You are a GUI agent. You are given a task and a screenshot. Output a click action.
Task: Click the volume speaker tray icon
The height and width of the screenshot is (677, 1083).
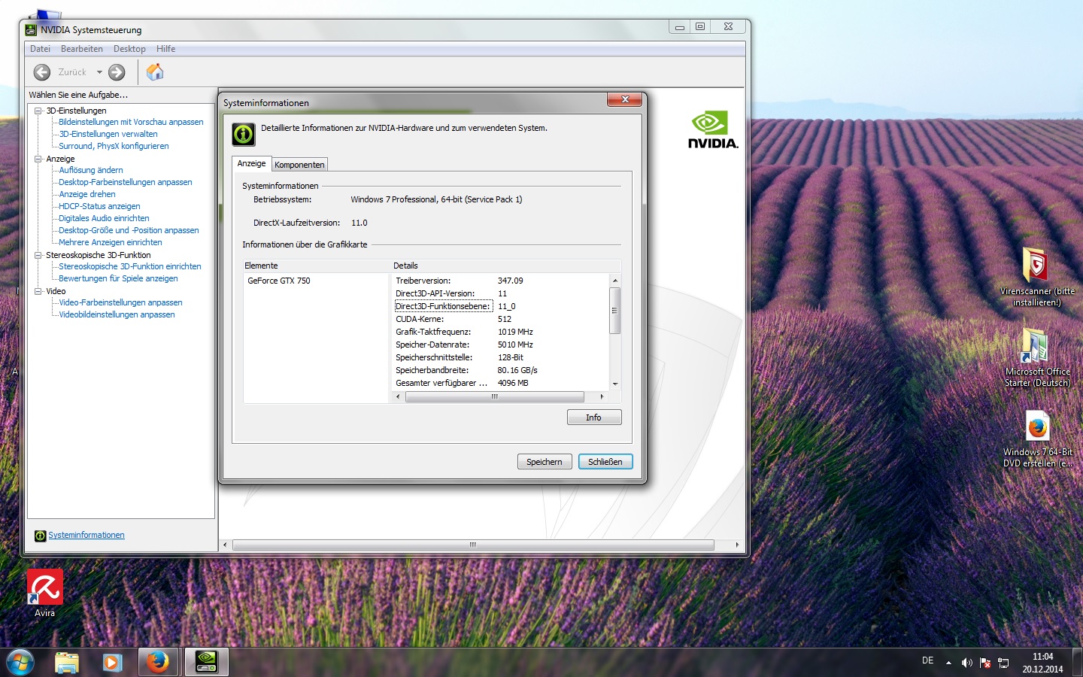click(x=966, y=663)
